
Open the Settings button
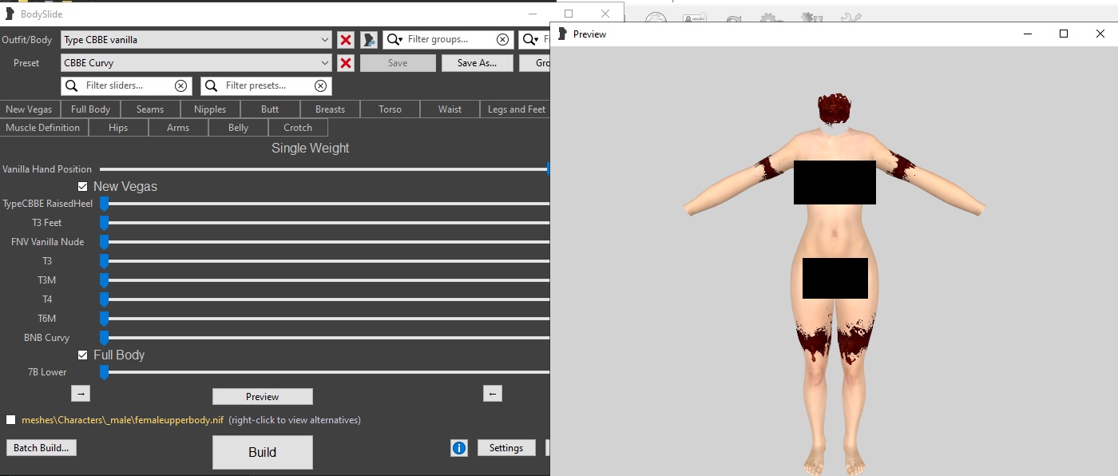(506, 448)
